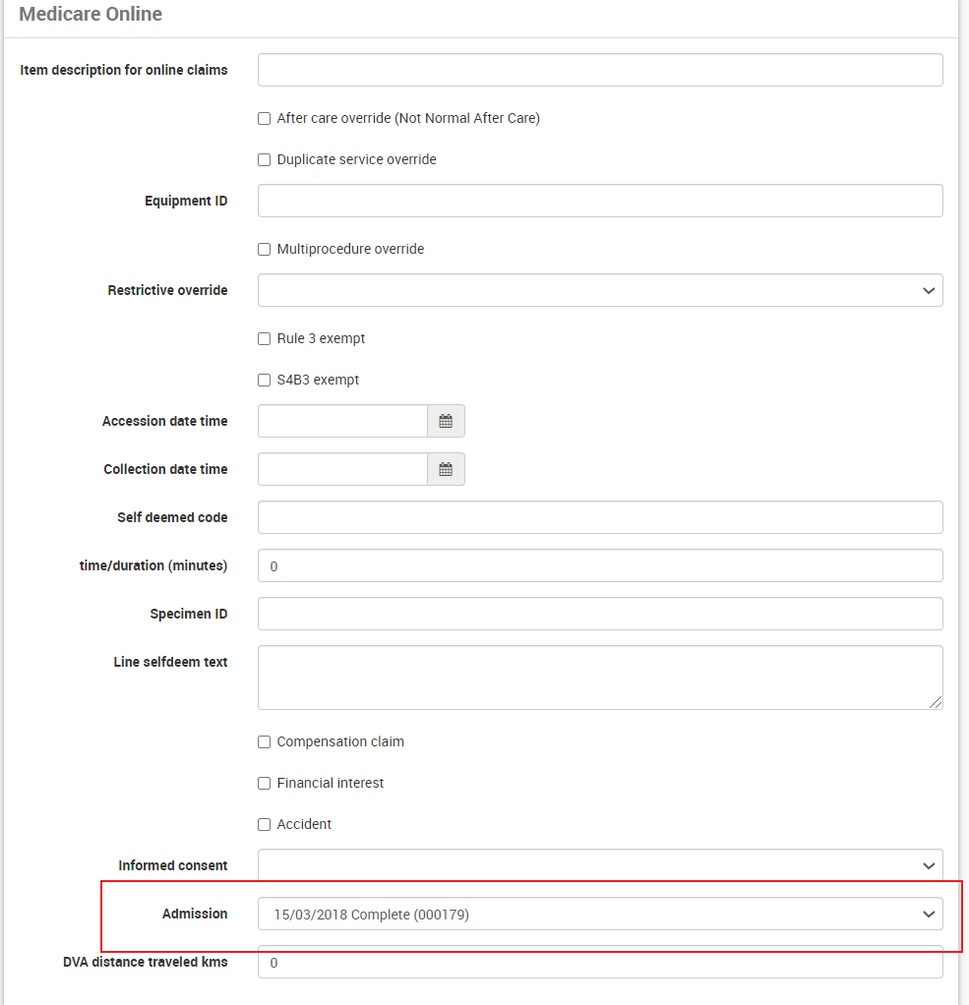Enable After care override checkbox

pyautogui.click(x=265, y=119)
